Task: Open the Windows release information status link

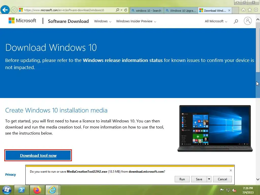Action: tap(123, 60)
